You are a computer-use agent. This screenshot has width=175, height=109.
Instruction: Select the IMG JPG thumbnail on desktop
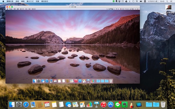pyautogui.click(x=168, y=7)
